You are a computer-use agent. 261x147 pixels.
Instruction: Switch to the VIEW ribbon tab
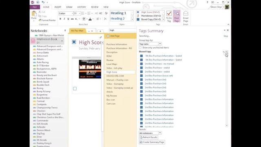point(106,7)
